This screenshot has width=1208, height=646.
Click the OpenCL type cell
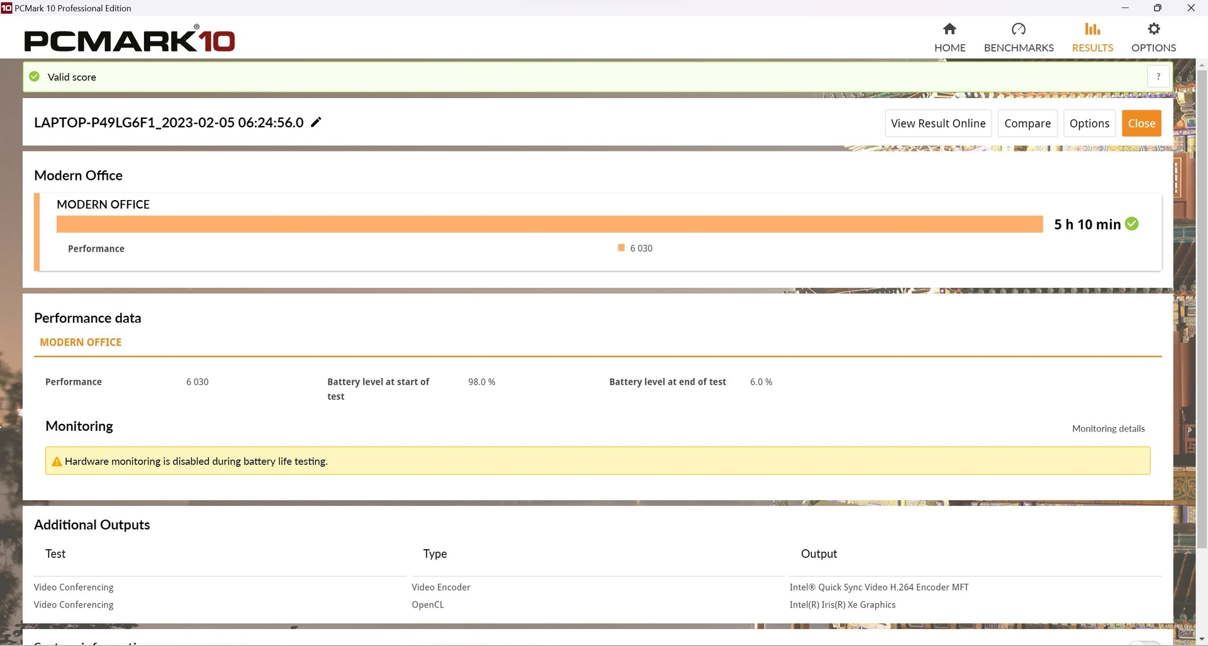pos(428,605)
